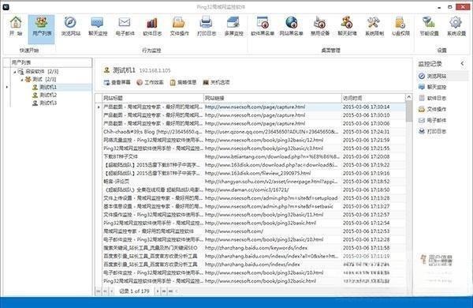Go to previous record in navigator
Image resolution: width=473 pixels, height=308 pixels.
point(112,291)
